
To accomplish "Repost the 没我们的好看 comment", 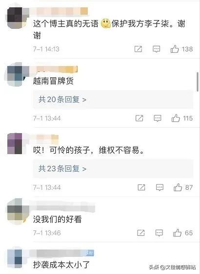I will tap(141, 232).
